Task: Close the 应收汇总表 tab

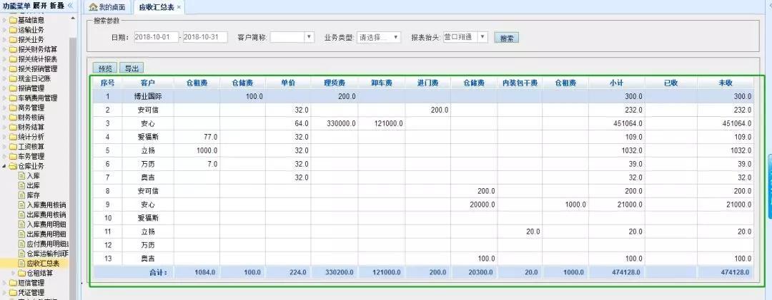Action: pos(179,7)
